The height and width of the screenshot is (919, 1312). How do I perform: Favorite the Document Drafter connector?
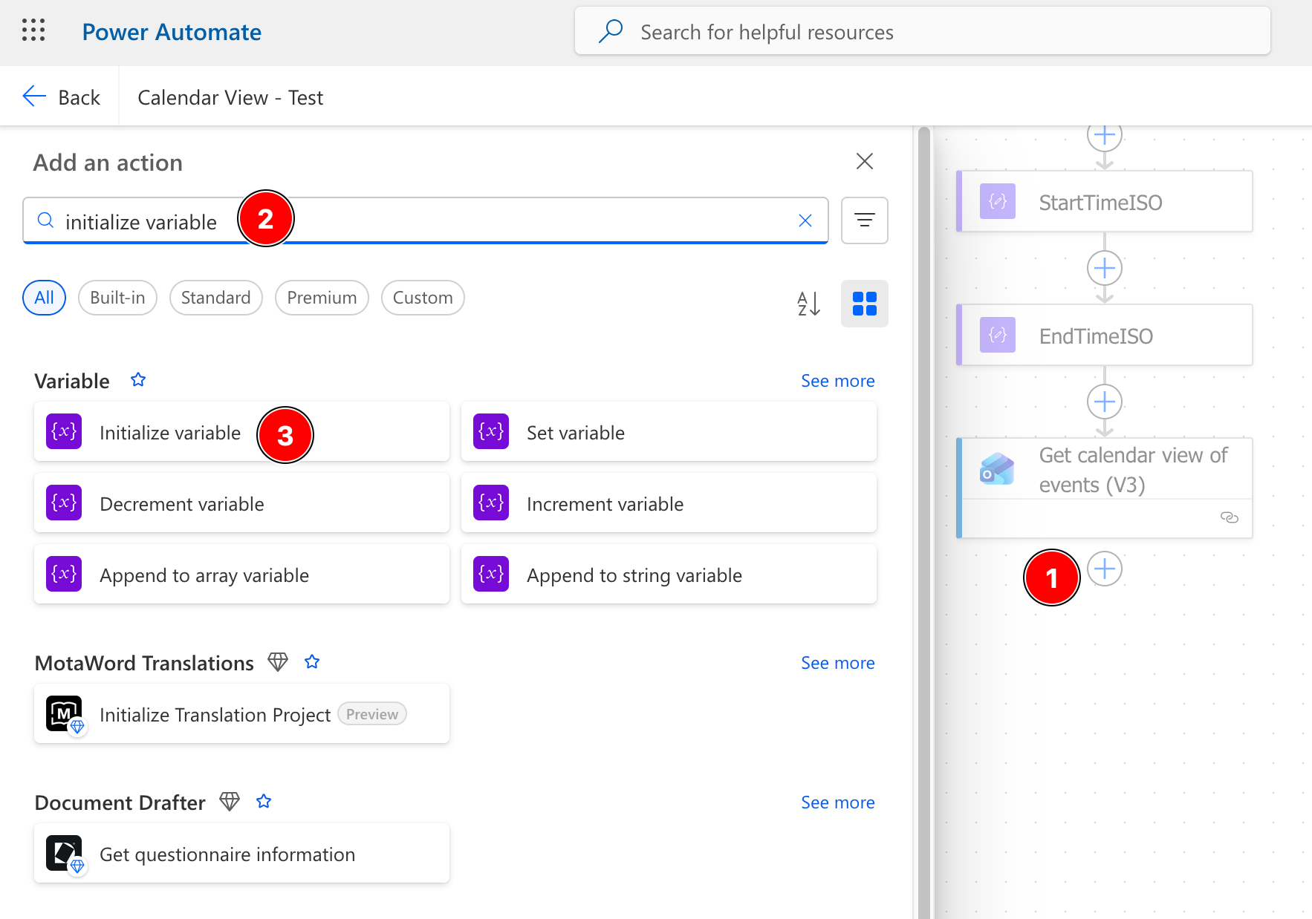tap(264, 801)
